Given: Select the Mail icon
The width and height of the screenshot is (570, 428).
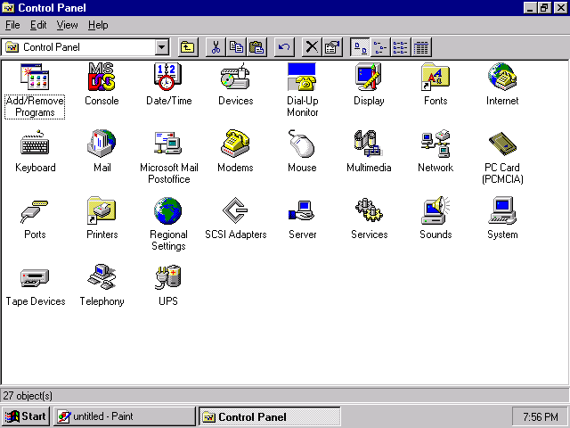Looking at the screenshot, I should click(102, 144).
